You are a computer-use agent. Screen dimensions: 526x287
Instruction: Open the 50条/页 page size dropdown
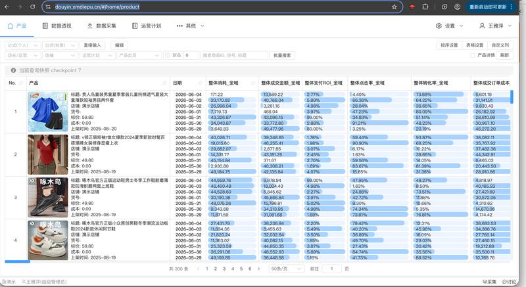pos(286,269)
